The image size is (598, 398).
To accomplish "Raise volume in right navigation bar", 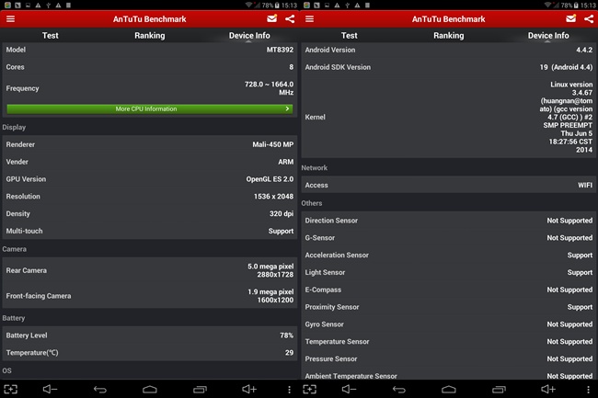I will 548,389.
